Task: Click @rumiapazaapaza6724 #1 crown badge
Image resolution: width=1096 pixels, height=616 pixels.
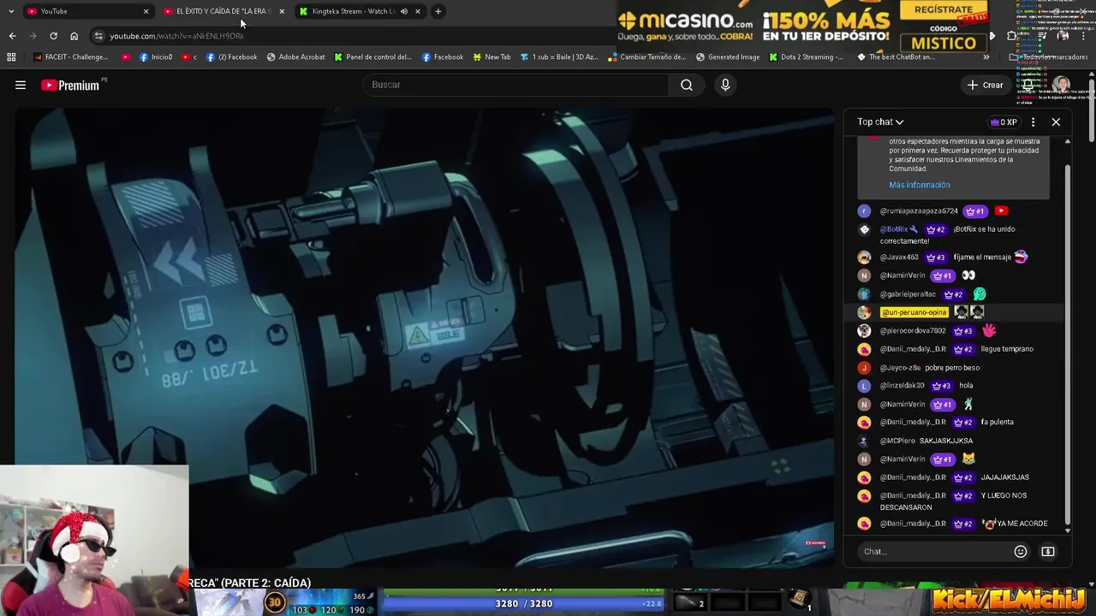Action: tap(975, 211)
